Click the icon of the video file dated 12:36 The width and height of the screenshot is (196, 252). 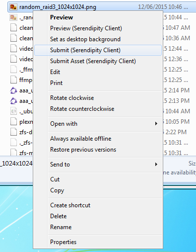[x=13, y=59]
